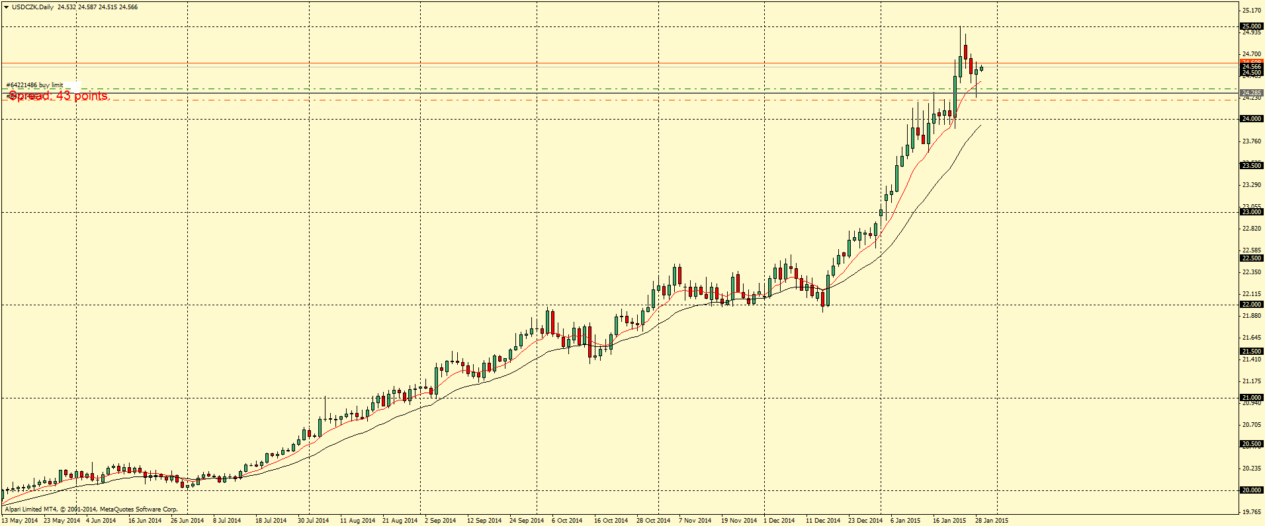Image resolution: width=1265 pixels, height=526 pixels.
Task: Click the 7 Nov 2014 date label
Action: (695, 521)
